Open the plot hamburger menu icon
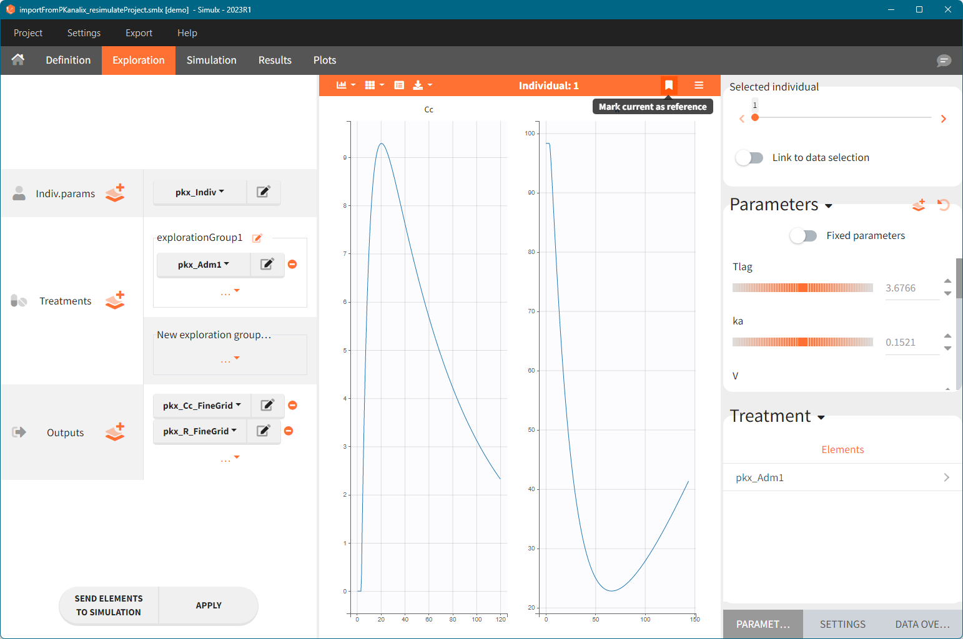Viewport: 963px width, 639px height. [699, 85]
